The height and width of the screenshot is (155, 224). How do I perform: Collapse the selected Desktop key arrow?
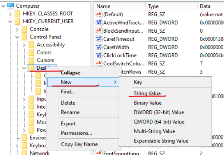tap(24, 68)
